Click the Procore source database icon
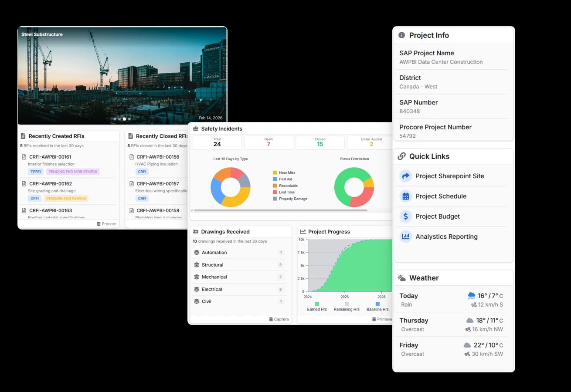 click(x=99, y=224)
